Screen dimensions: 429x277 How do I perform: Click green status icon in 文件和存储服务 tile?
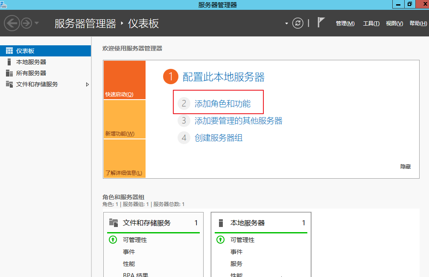click(x=113, y=240)
